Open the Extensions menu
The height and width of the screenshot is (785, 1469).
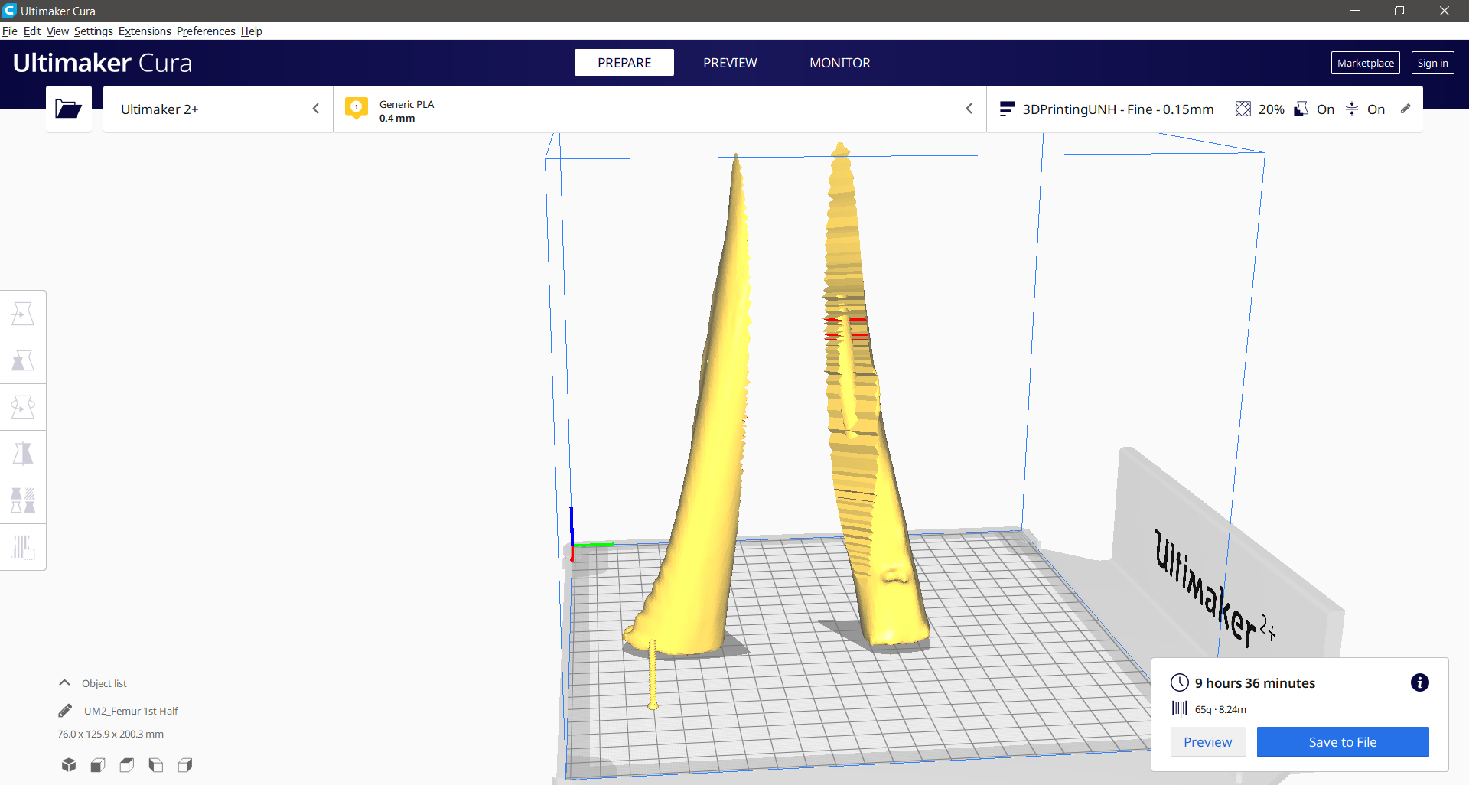145,31
